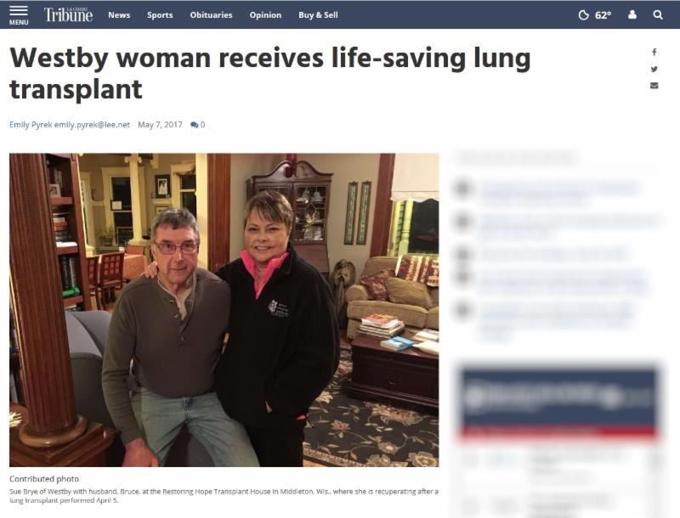Image resolution: width=680 pixels, height=518 pixels.
Task: Click the blurred sidebar advertisement
Action: (x=558, y=402)
